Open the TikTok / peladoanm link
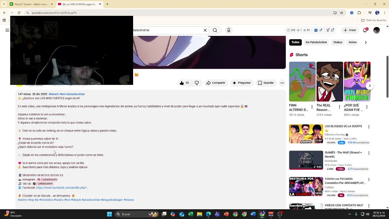389x219 pixels. coord(43,184)
